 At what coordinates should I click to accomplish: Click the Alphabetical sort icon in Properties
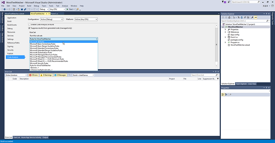click(226, 95)
